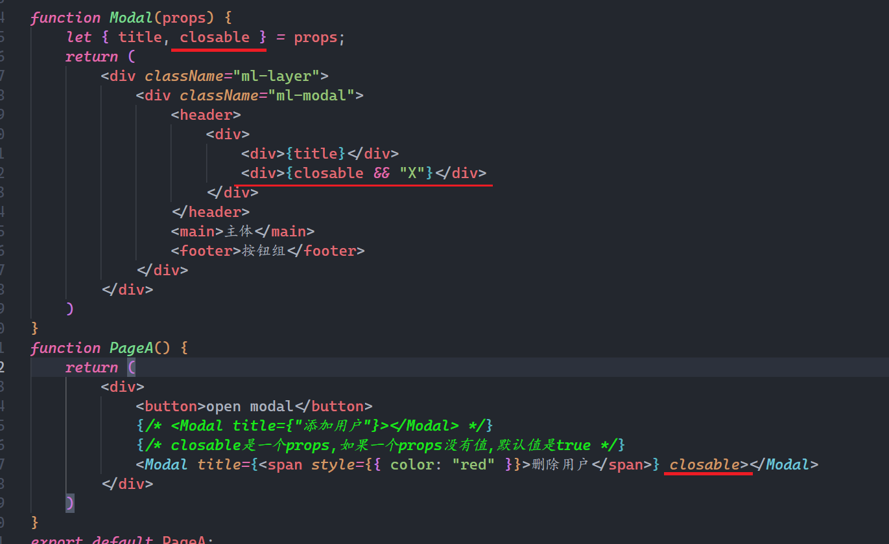This screenshot has width=889, height=544.
Task: Click the 主体 text inside main
Action: point(239,231)
